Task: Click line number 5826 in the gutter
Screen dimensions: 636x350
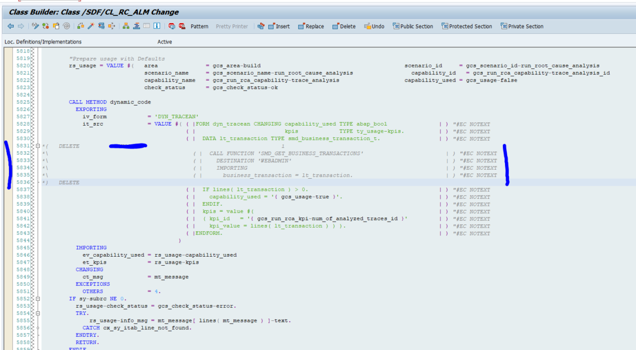Action: [23, 109]
